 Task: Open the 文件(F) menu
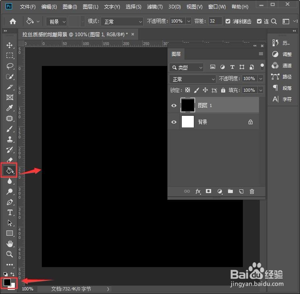pyautogui.click(x=28, y=7)
